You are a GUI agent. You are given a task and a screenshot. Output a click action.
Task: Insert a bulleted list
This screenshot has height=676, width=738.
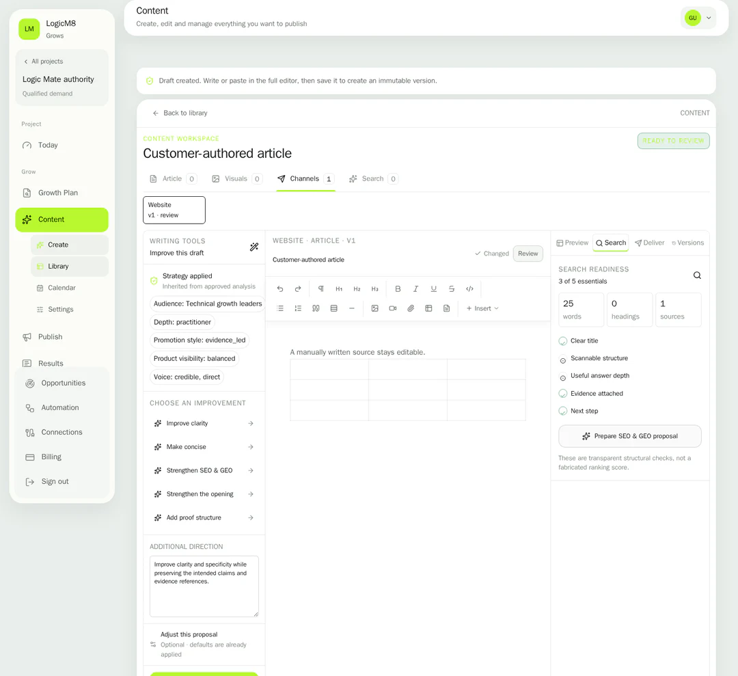tap(280, 308)
